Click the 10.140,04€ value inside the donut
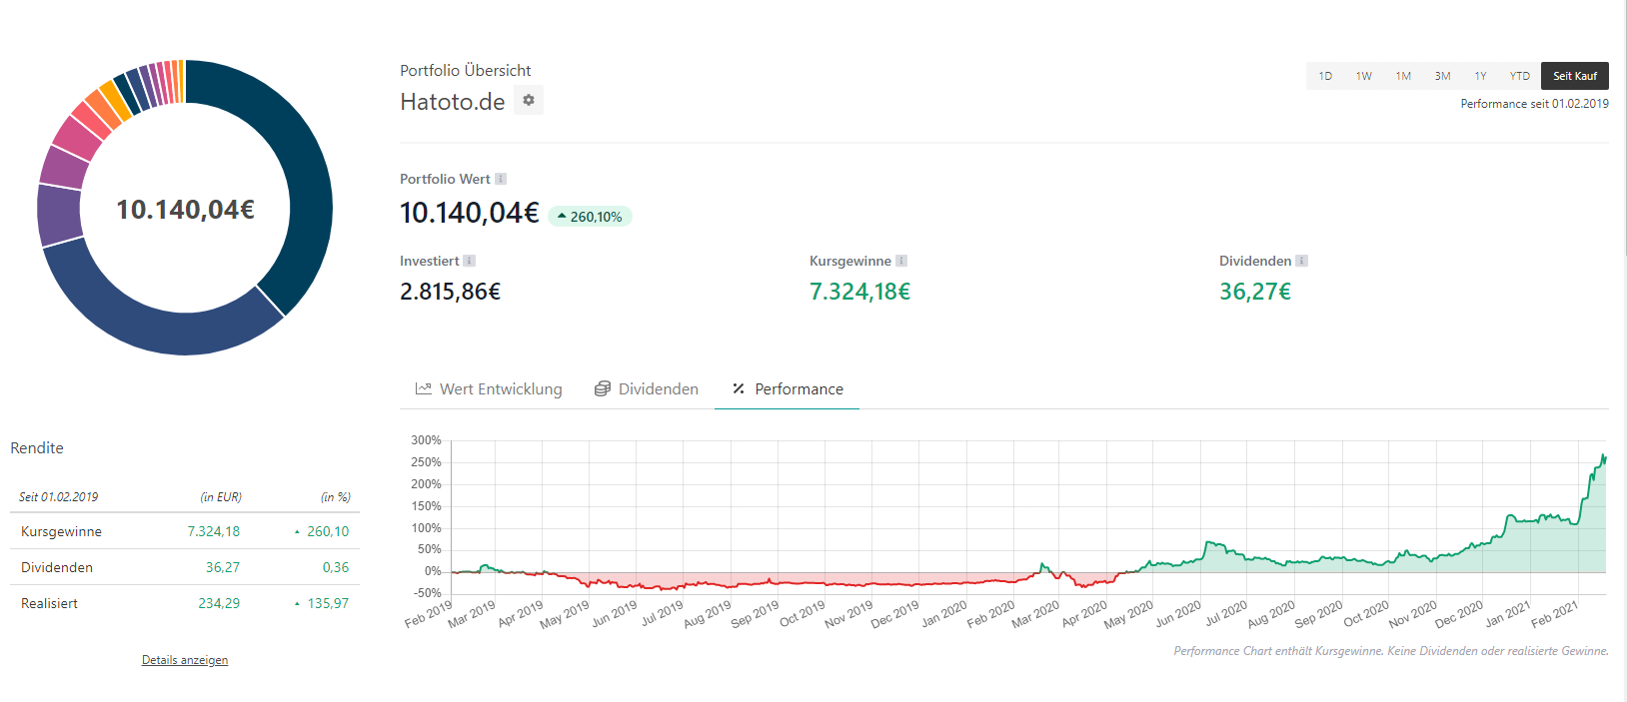Image resolution: width=1627 pixels, height=702 pixels. tap(185, 209)
